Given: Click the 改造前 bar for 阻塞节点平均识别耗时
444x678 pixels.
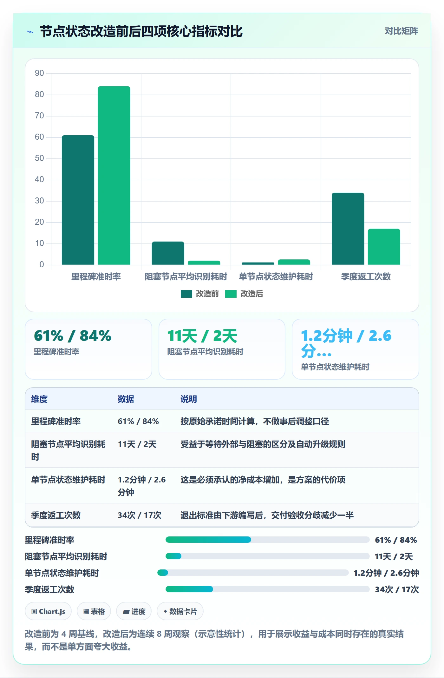Looking at the screenshot, I should (x=168, y=253).
